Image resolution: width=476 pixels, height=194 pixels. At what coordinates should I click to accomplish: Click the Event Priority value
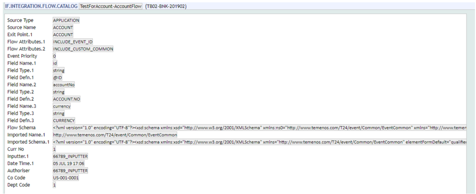(54, 56)
